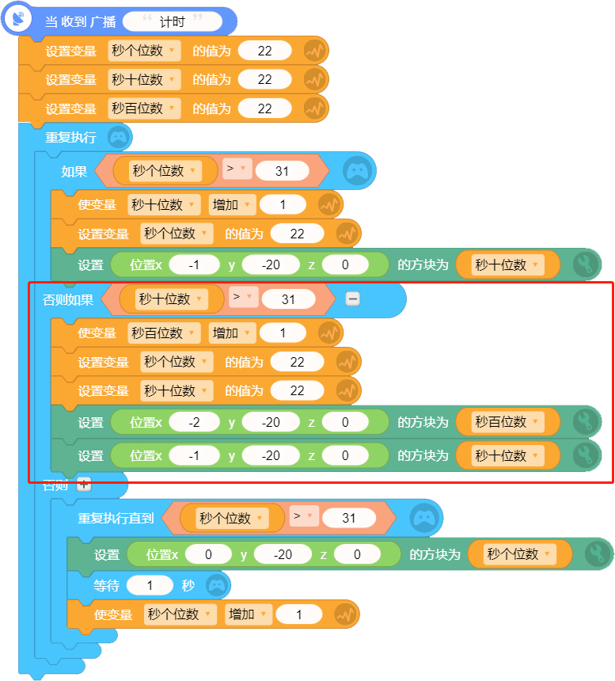The width and height of the screenshot is (615, 681).
Task: Click the gamepad icon on the 如果 block
Action: pos(358,171)
